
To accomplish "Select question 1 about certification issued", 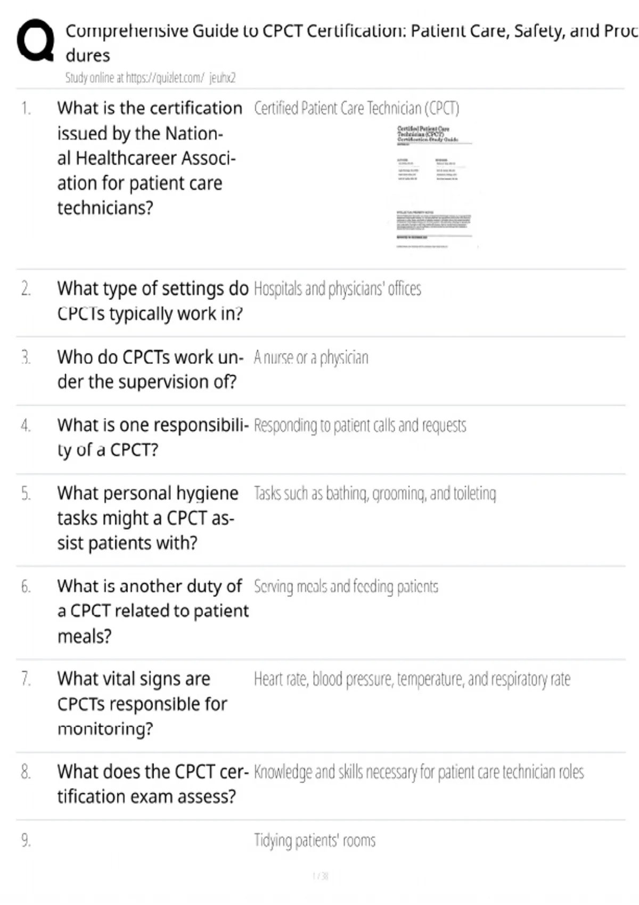I will click(x=150, y=158).
